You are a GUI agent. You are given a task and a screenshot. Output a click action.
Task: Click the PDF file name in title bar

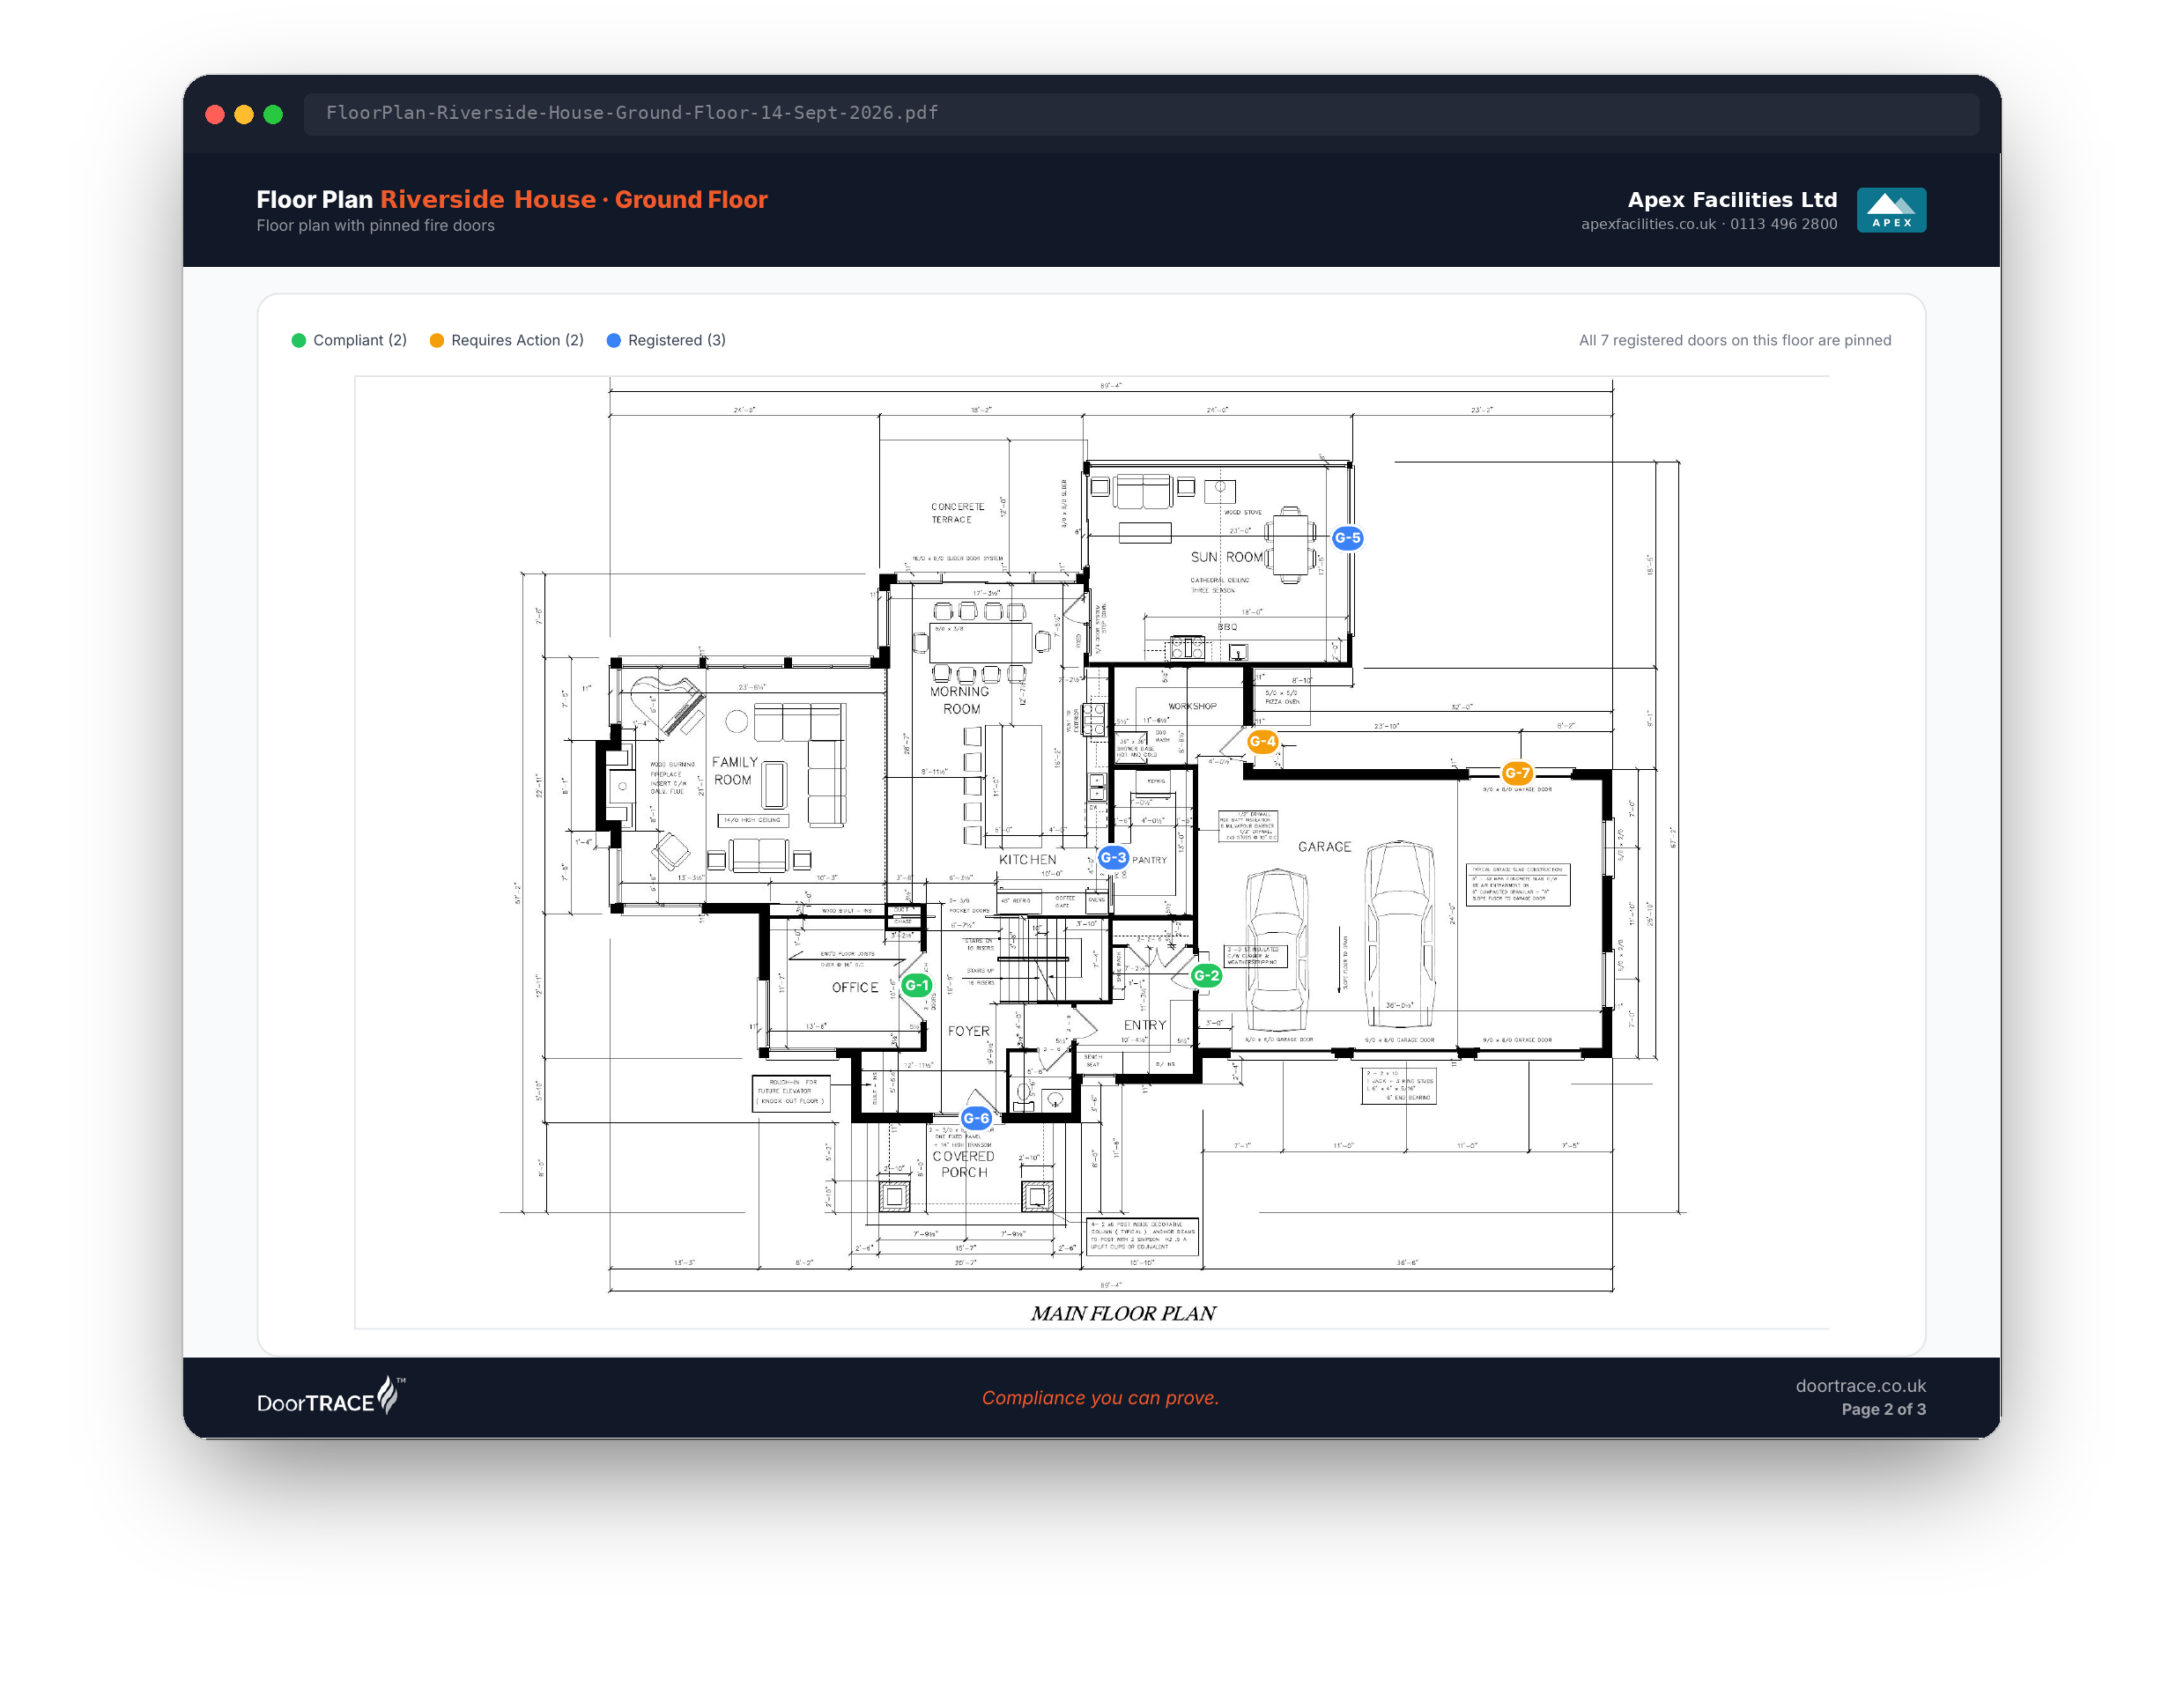point(632,113)
